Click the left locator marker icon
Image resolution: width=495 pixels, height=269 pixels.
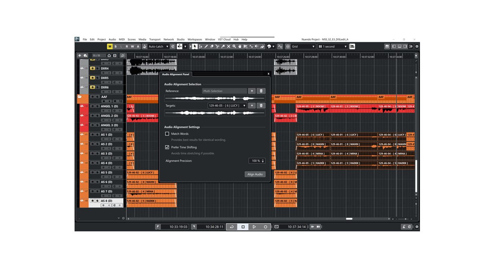point(158,227)
